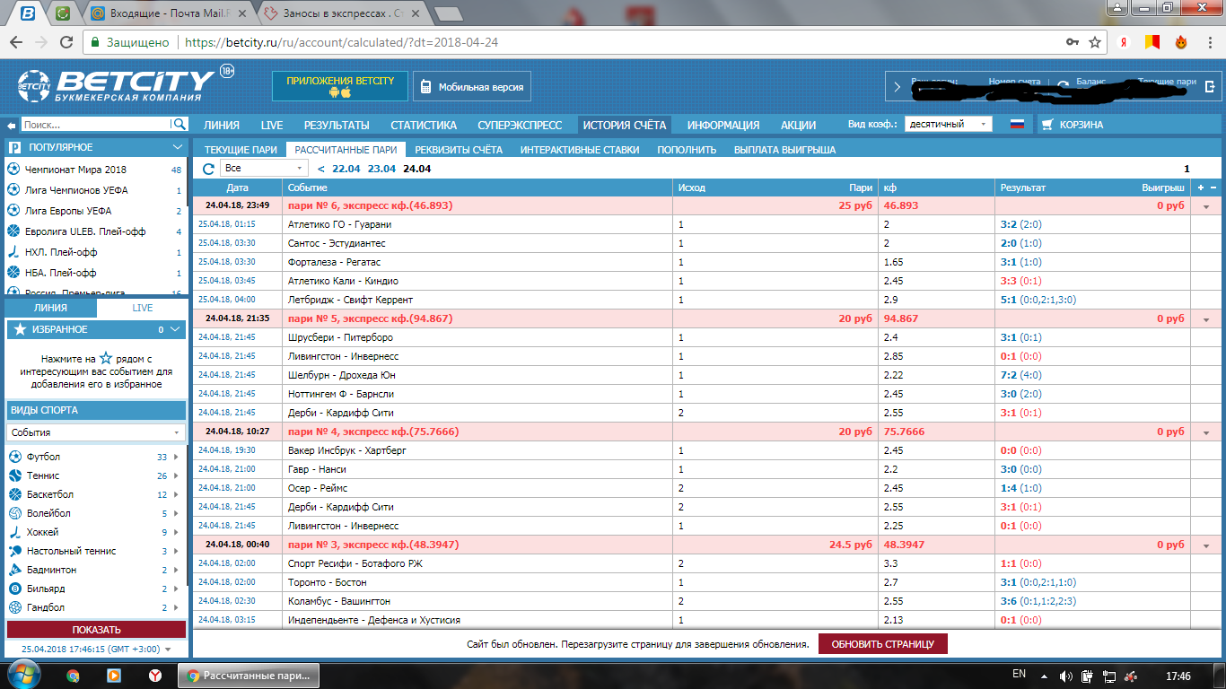The image size is (1226, 689).
Task: Open the shopping cart Корзина
Action: pyautogui.click(x=1073, y=125)
